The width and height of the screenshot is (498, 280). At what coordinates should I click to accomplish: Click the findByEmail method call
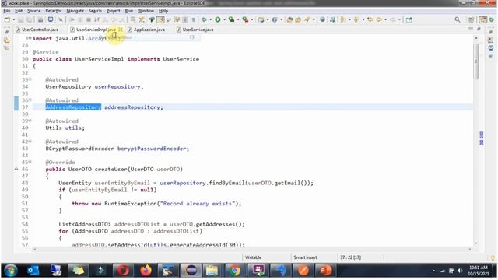[226, 183]
